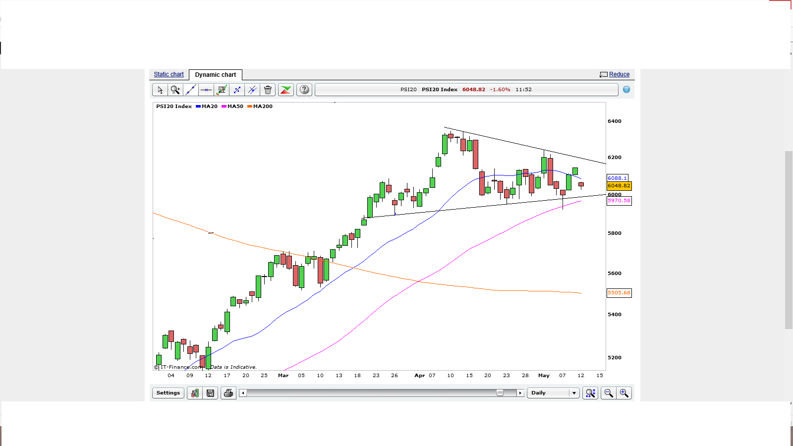This screenshot has width=793, height=446.
Task: Click the floppy disk save icon
Action: coord(210,393)
